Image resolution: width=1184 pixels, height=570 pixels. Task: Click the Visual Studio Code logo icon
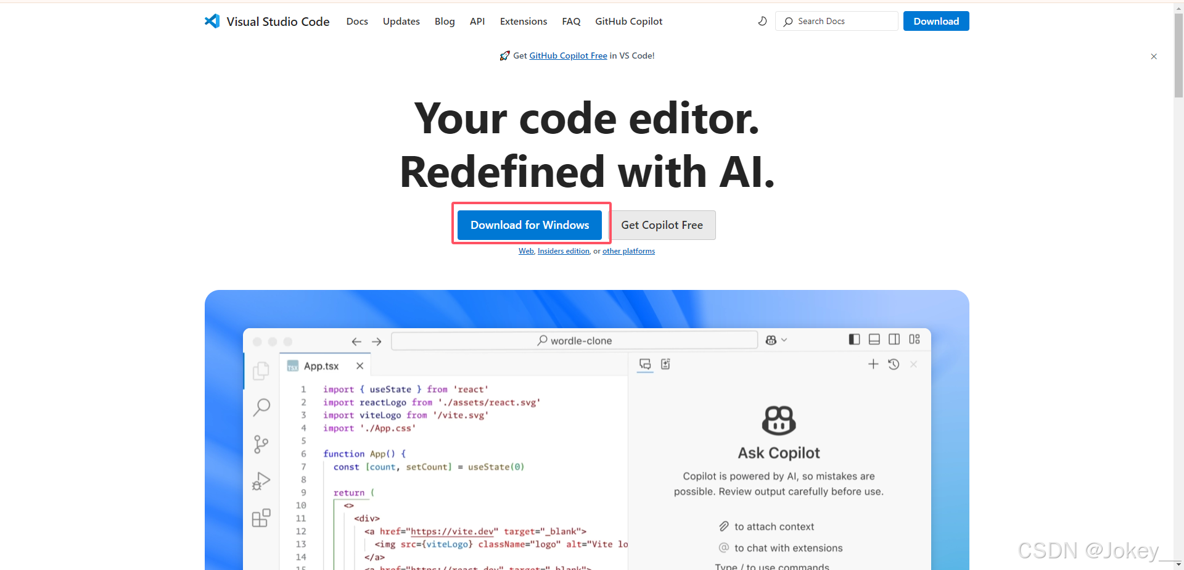click(x=212, y=21)
